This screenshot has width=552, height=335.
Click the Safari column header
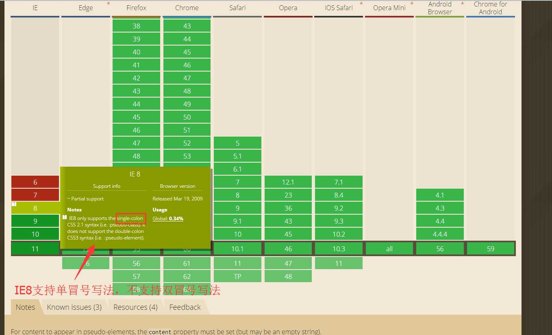[237, 8]
